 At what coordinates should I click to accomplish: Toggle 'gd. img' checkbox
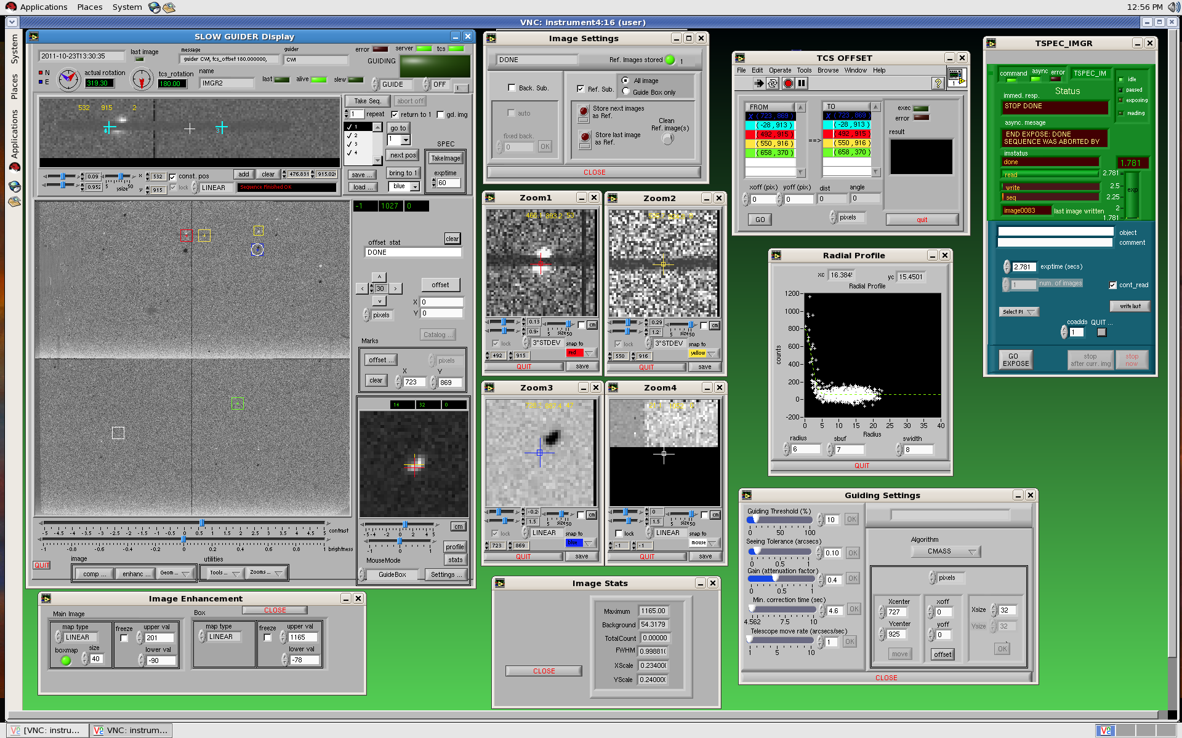tap(440, 114)
